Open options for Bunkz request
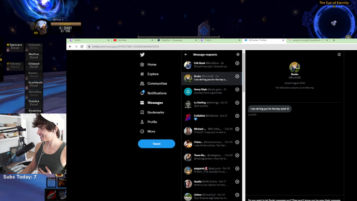Viewport: 357px width, 201px height. (x=237, y=76)
